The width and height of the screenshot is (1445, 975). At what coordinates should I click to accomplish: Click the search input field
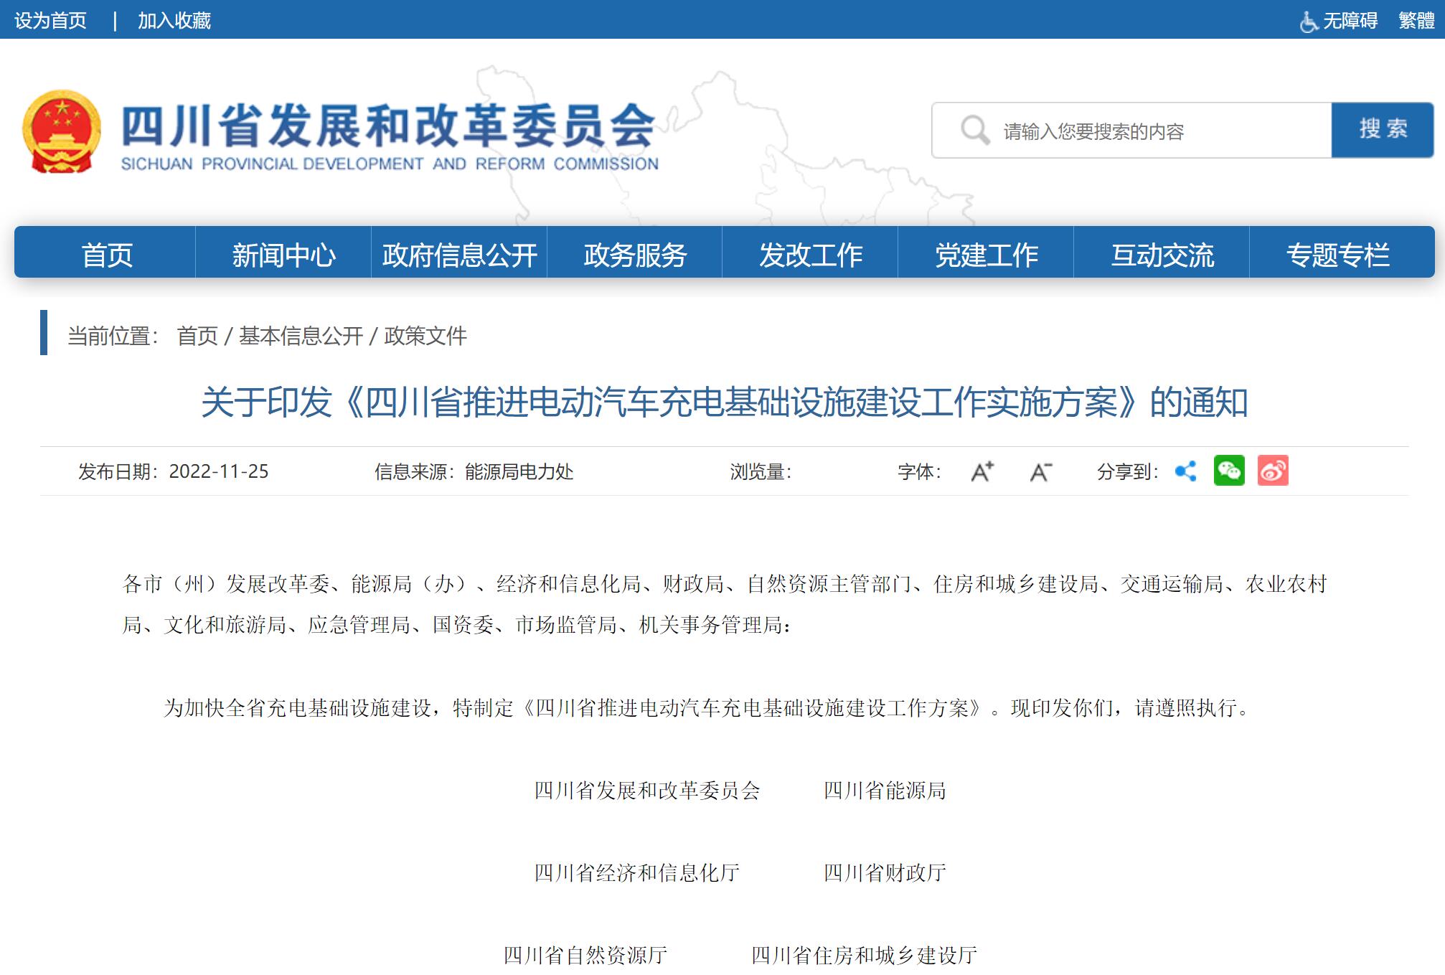pos(1131,131)
